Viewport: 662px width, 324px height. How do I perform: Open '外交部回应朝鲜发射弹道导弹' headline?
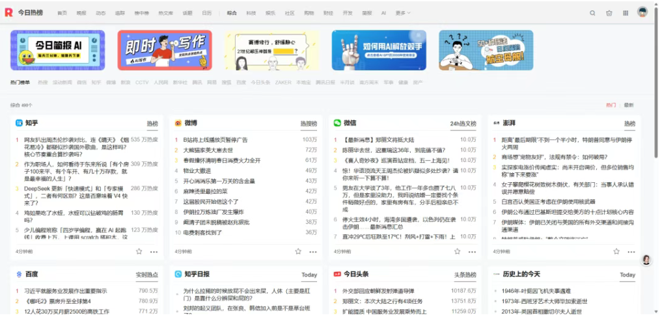(x=378, y=291)
